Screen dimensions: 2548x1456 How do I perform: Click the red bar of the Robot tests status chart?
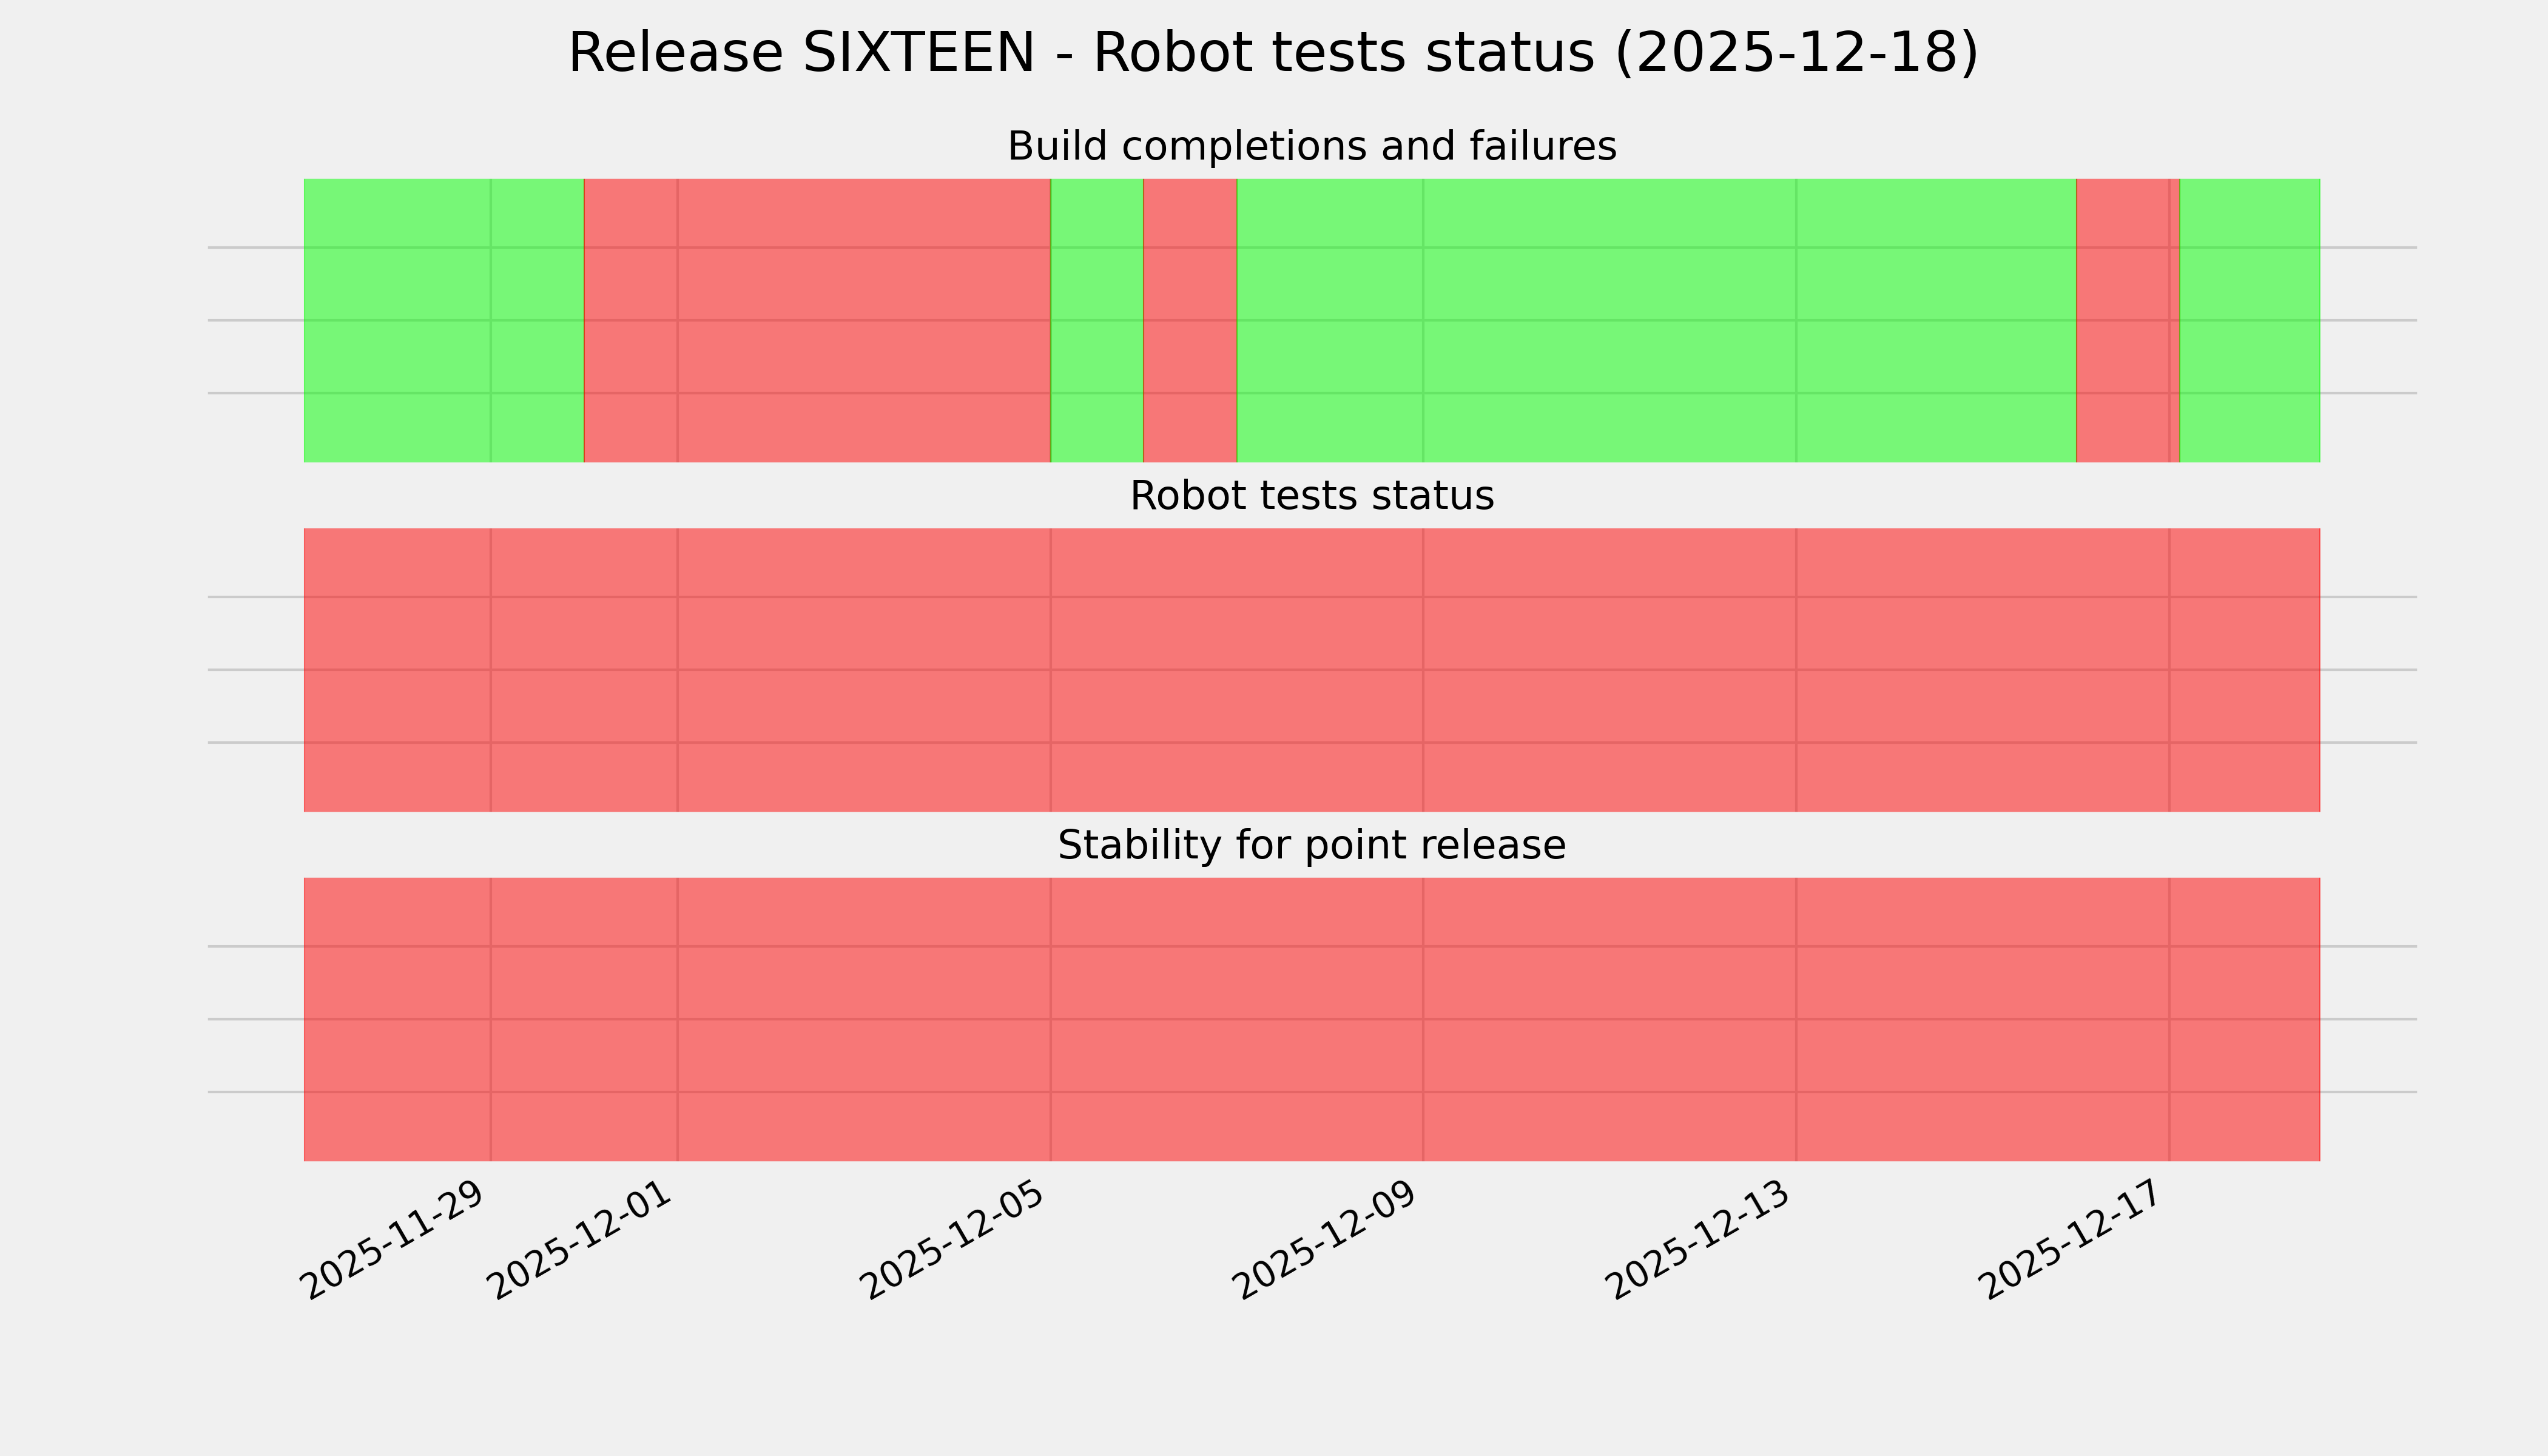[x=1311, y=670]
